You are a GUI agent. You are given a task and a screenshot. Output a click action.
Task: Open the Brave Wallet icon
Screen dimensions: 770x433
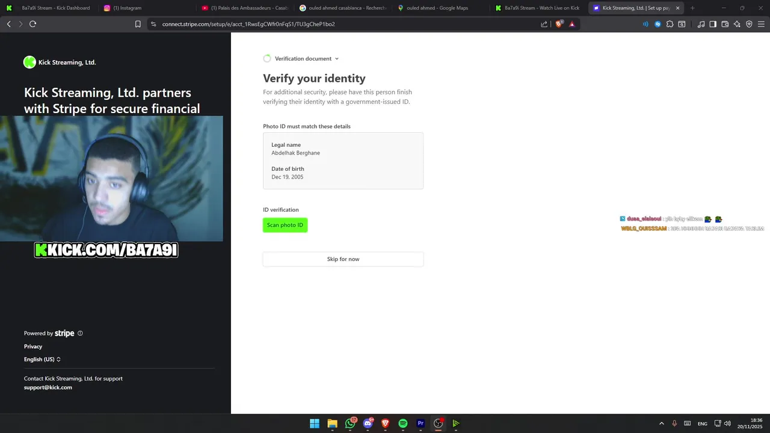(725, 24)
